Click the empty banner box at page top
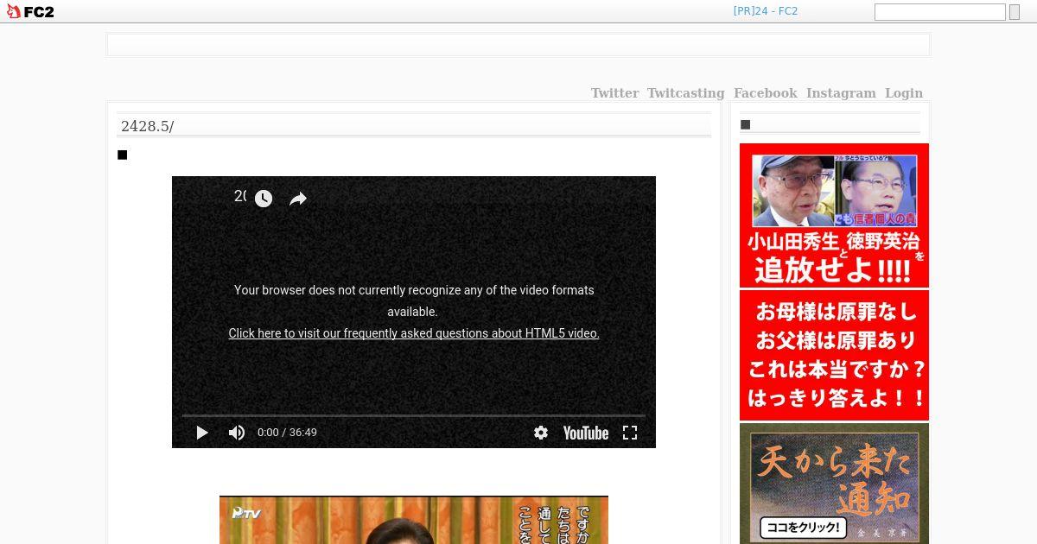The width and height of the screenshot is (1037, 544). pos(518,45)
